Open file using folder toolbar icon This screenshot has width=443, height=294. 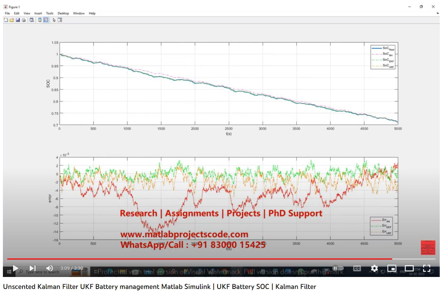[12, 20]
